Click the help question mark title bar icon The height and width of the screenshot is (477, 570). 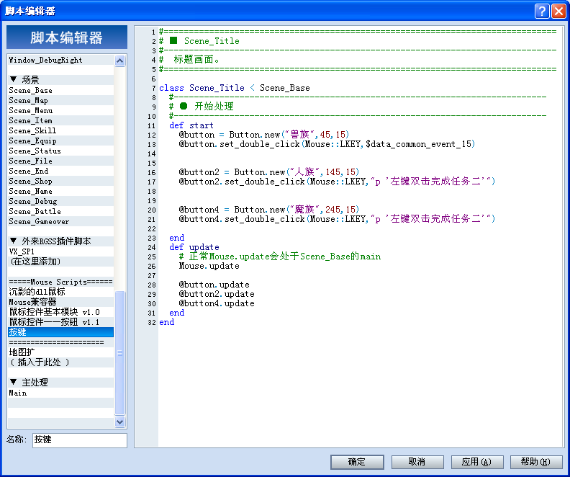[542, 11]
